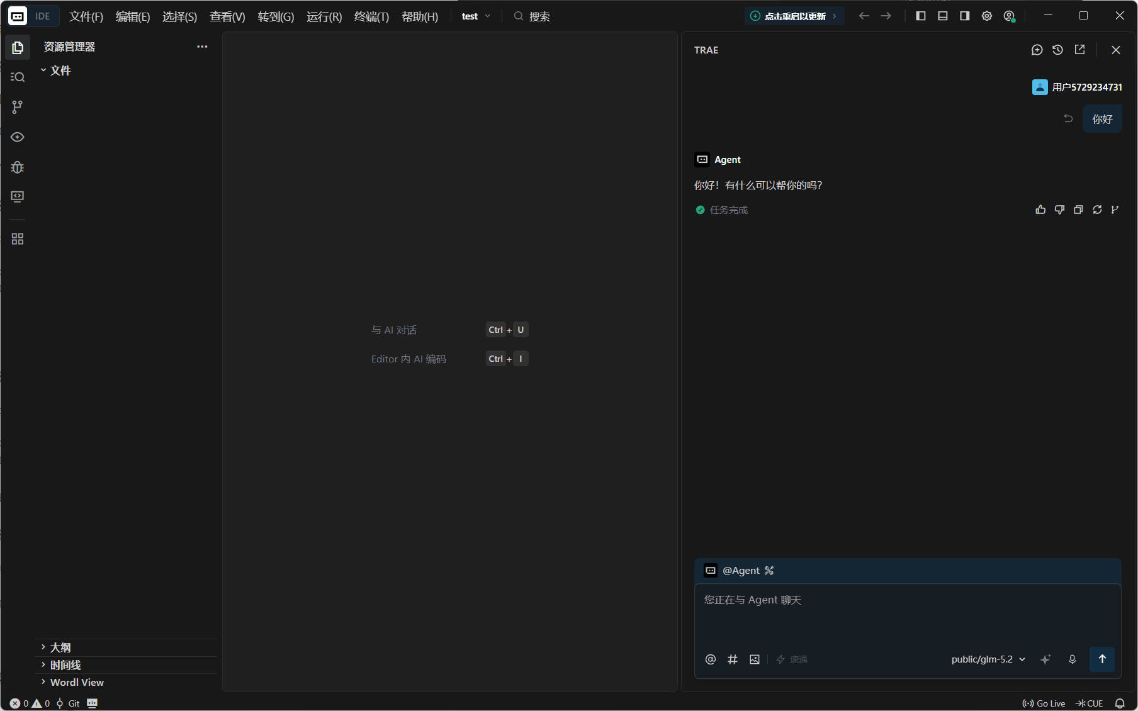Open errors and warnings count
The image size is (1138, 711).
coord(30,703)
